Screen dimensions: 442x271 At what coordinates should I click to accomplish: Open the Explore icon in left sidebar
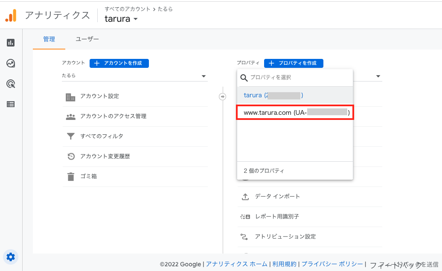coord(11,63)
